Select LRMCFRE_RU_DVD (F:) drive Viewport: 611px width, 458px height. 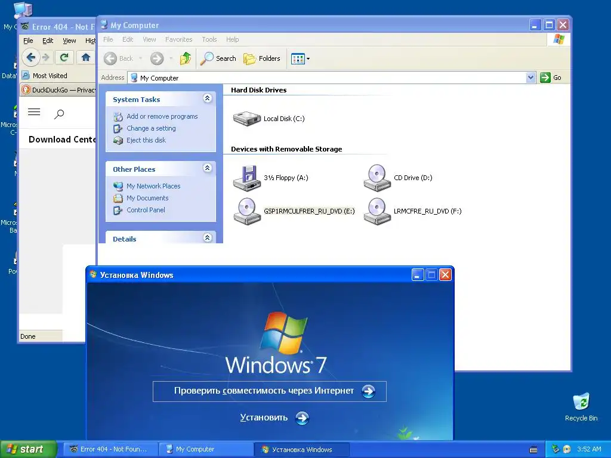pos(412,211)
